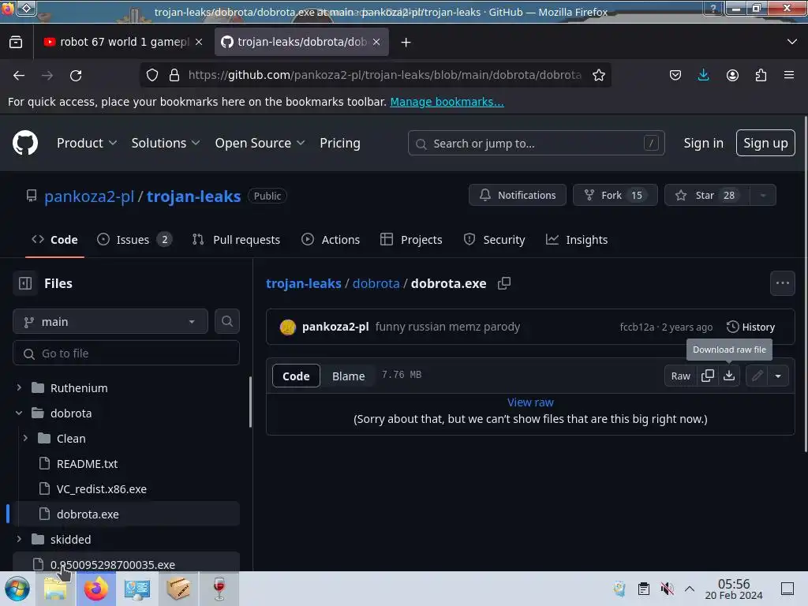
Task: Open the Issues tab
Action: click(x=134, y=240)
